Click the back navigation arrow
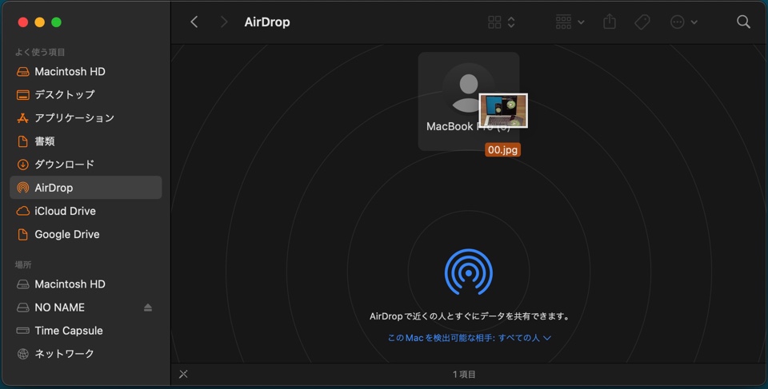 [194, 22]
